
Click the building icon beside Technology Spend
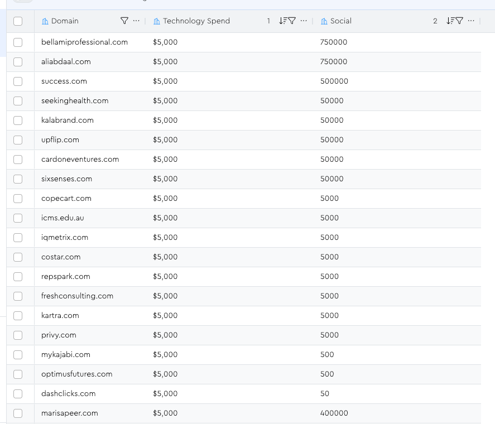[157, 21]
